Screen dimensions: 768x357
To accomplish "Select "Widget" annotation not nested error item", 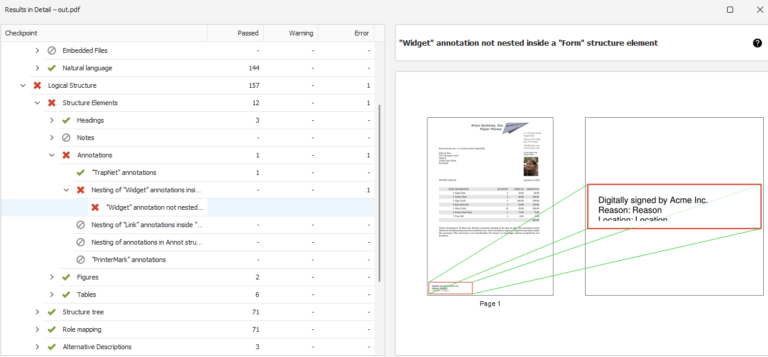I will pos(155,207).
